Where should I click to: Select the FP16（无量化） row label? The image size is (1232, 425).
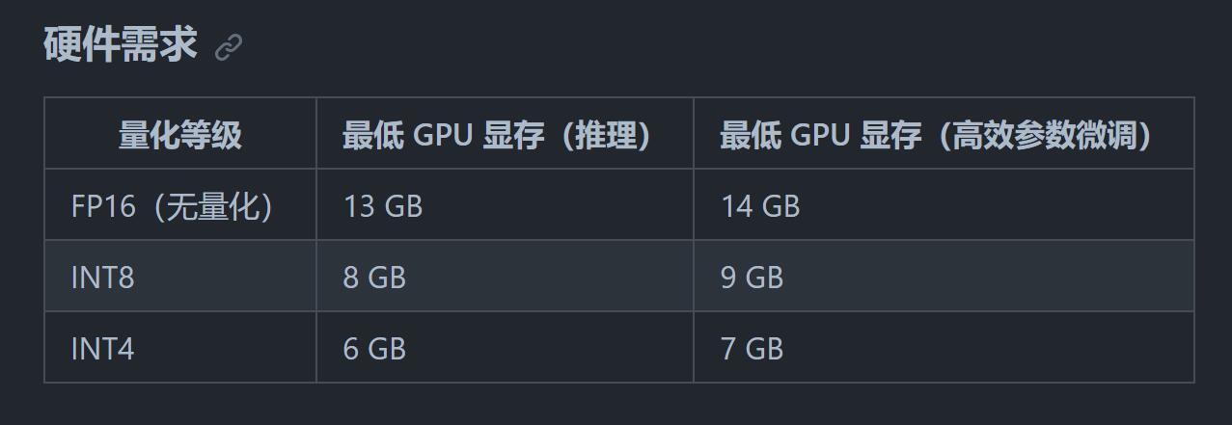(173, 206)
